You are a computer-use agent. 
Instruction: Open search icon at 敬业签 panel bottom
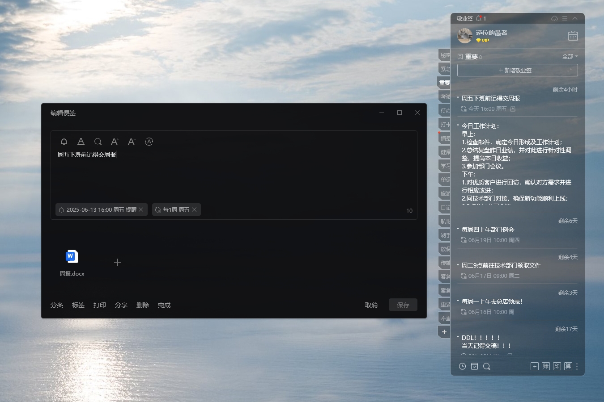487,366
